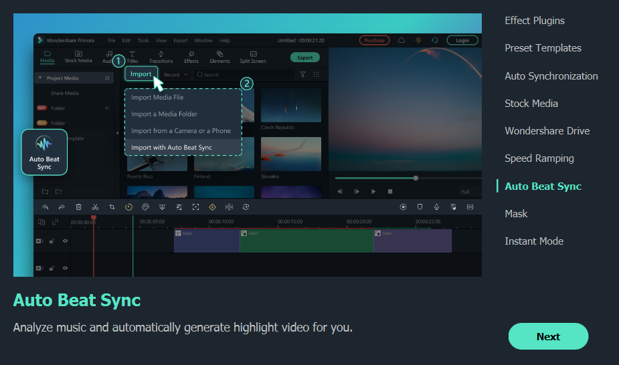Toggle the lock on video track 3
The image size is (619, 365).
[52, 241]
